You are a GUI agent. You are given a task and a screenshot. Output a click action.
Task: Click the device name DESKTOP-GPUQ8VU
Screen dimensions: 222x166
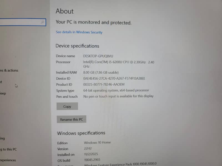tap(99, 56)
